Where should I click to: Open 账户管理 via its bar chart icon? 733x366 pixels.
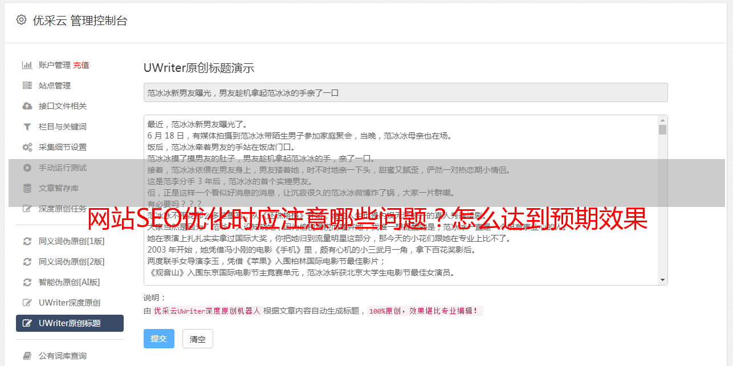click(27, 65)
